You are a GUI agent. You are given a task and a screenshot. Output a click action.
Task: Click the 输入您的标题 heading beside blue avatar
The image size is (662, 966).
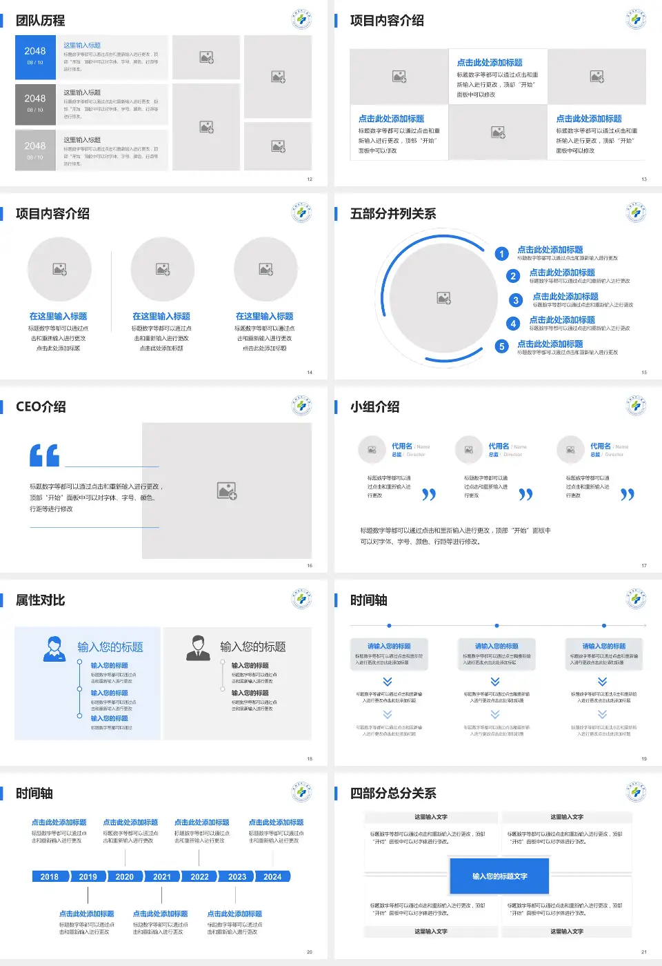click(110, 647)
